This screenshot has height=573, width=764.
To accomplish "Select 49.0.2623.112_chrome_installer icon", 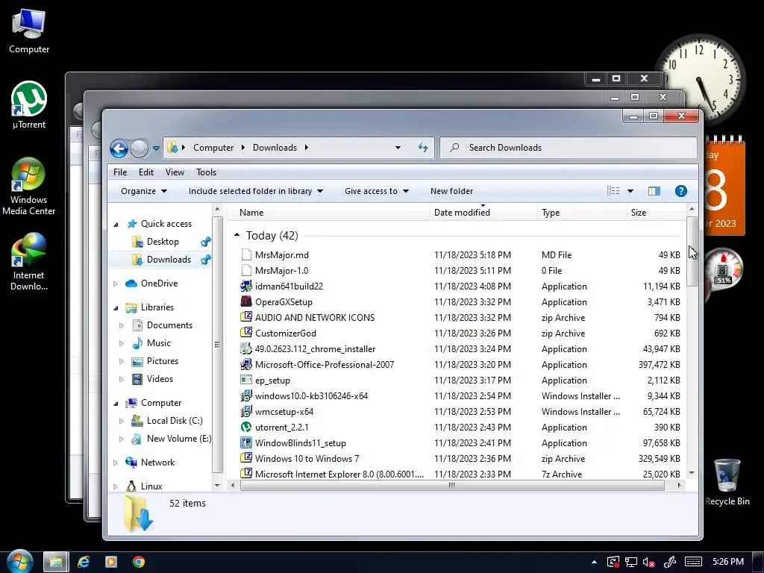I will coord(246,349).
